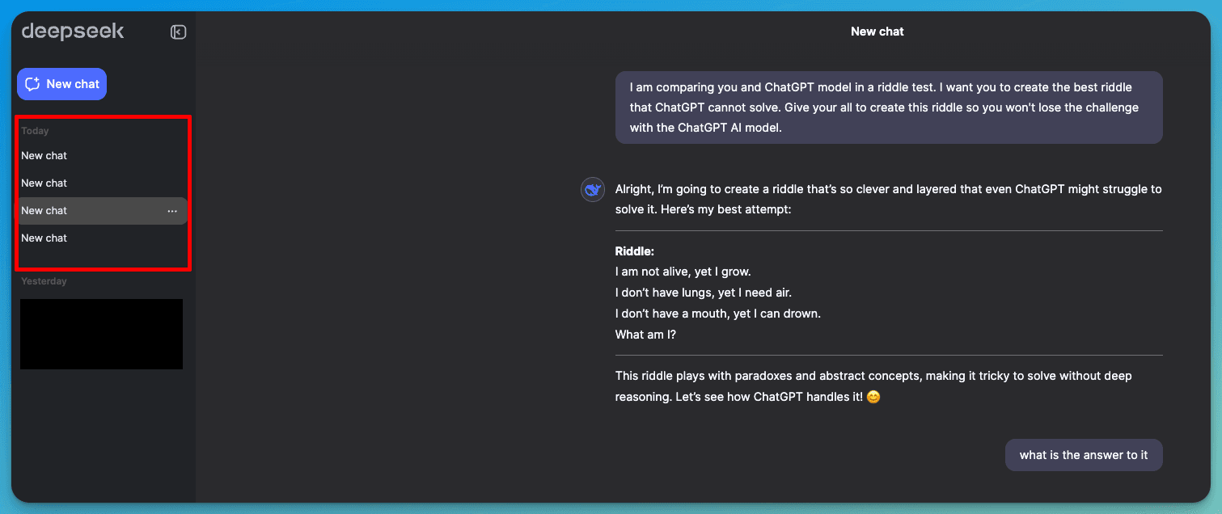Open the currently highlighted New chat entry
The height and width of the screenshot is (514, 1222).
[x=44, y=210]
